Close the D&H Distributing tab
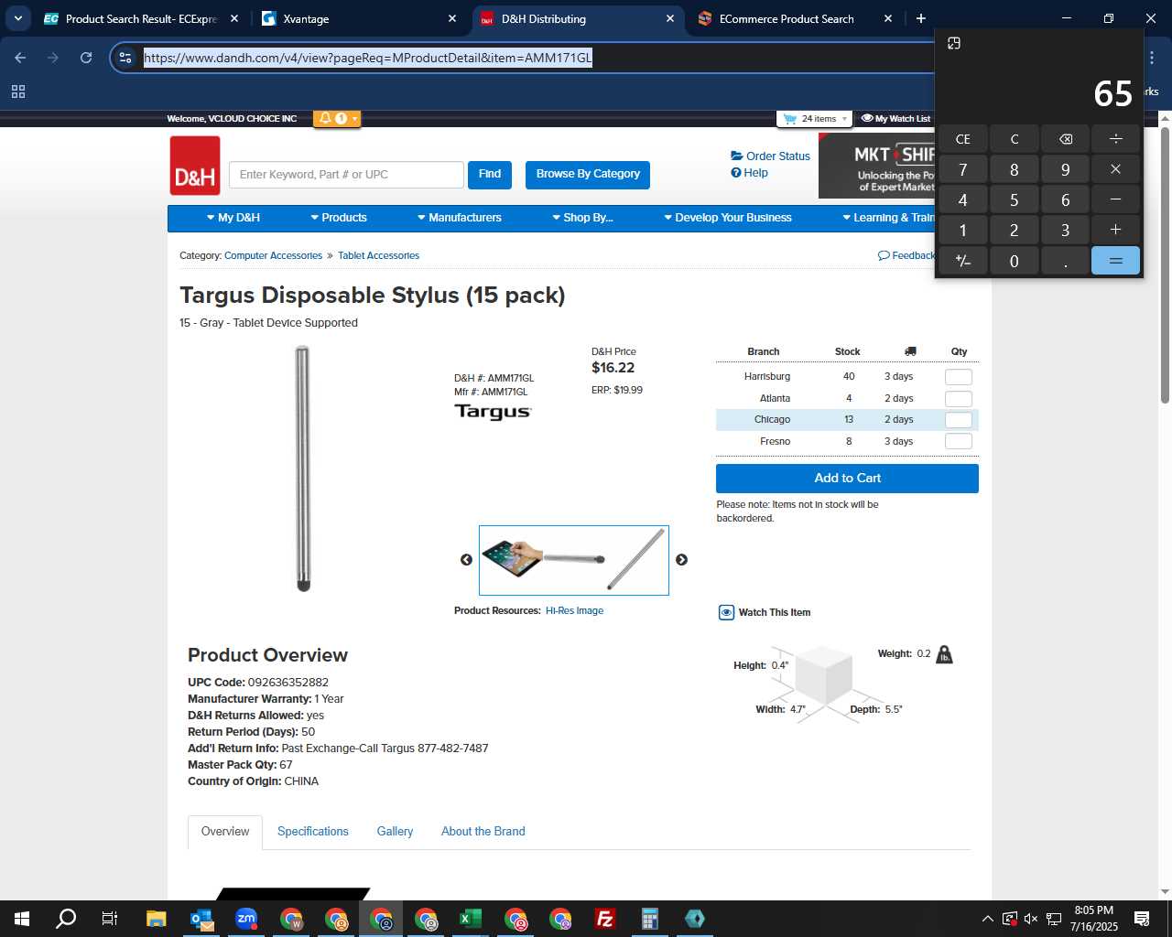Screen dimensions: 1172x937 [670, 18]
